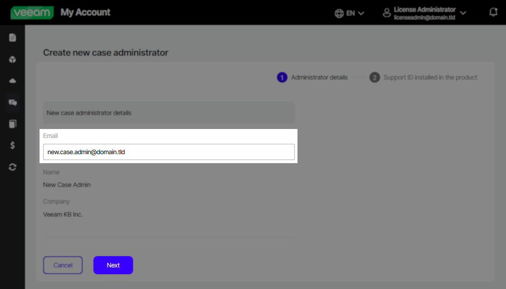Select the support cases chat icon
Viewport: 506px width, 289px height.
click(12, 102)
